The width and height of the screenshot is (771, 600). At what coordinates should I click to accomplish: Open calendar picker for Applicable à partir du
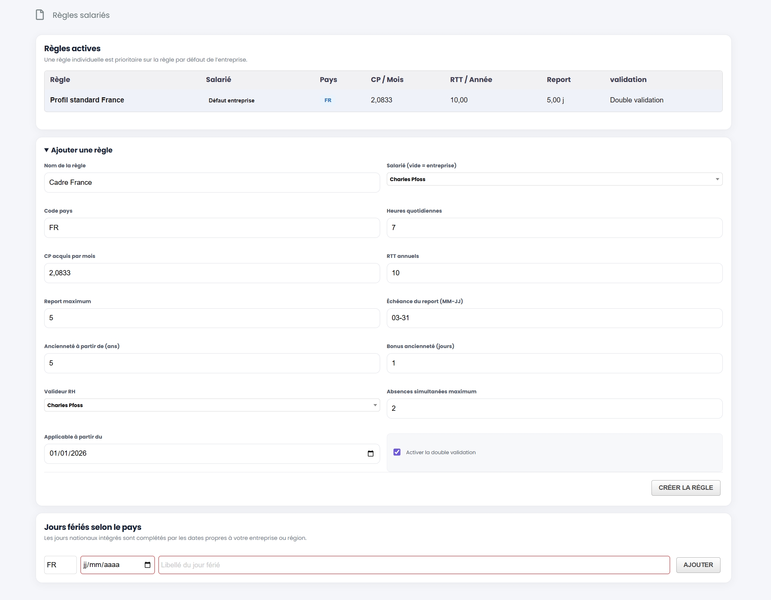370,453
